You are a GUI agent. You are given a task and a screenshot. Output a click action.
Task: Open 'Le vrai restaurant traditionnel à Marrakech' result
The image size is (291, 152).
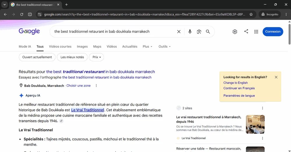tap(209, 119)
